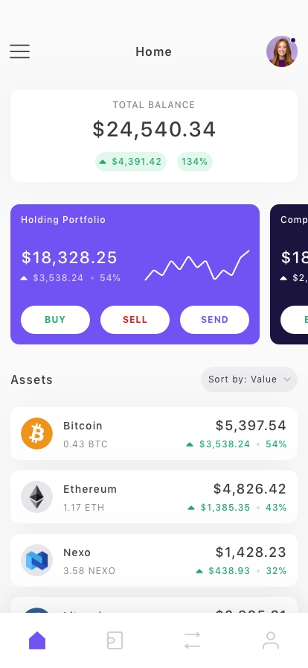Open the wallet tab icon
308x668 pixels.
[x=115, y=640]
